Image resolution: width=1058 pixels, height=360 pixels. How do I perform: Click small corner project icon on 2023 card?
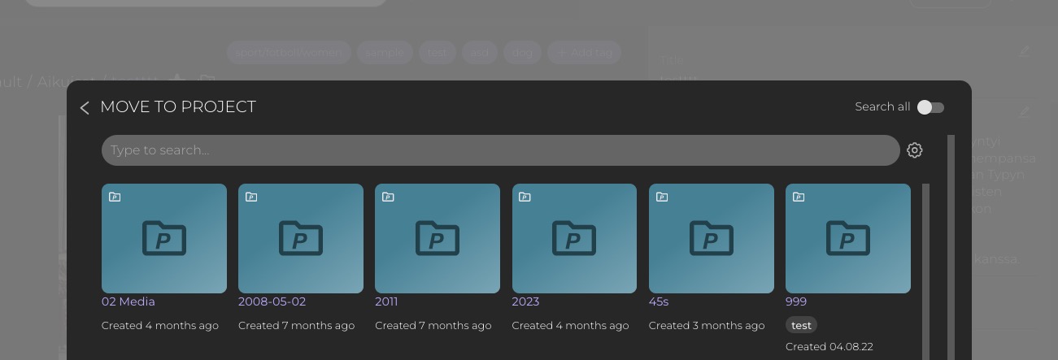click(525, 197)
